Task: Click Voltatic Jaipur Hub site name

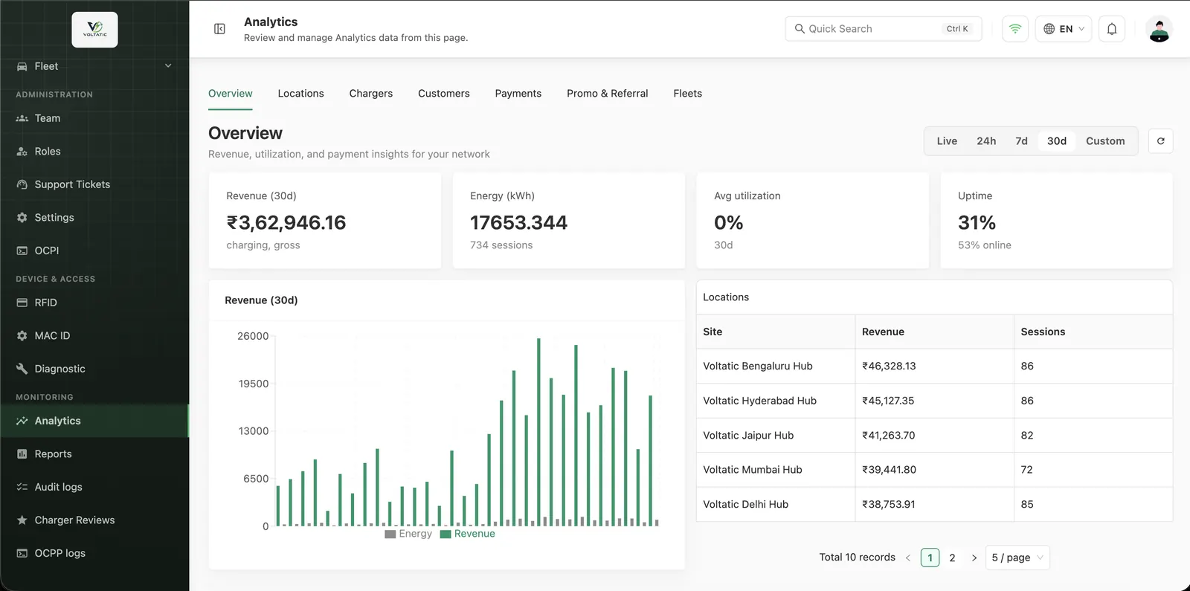Action: coord(748,436)
